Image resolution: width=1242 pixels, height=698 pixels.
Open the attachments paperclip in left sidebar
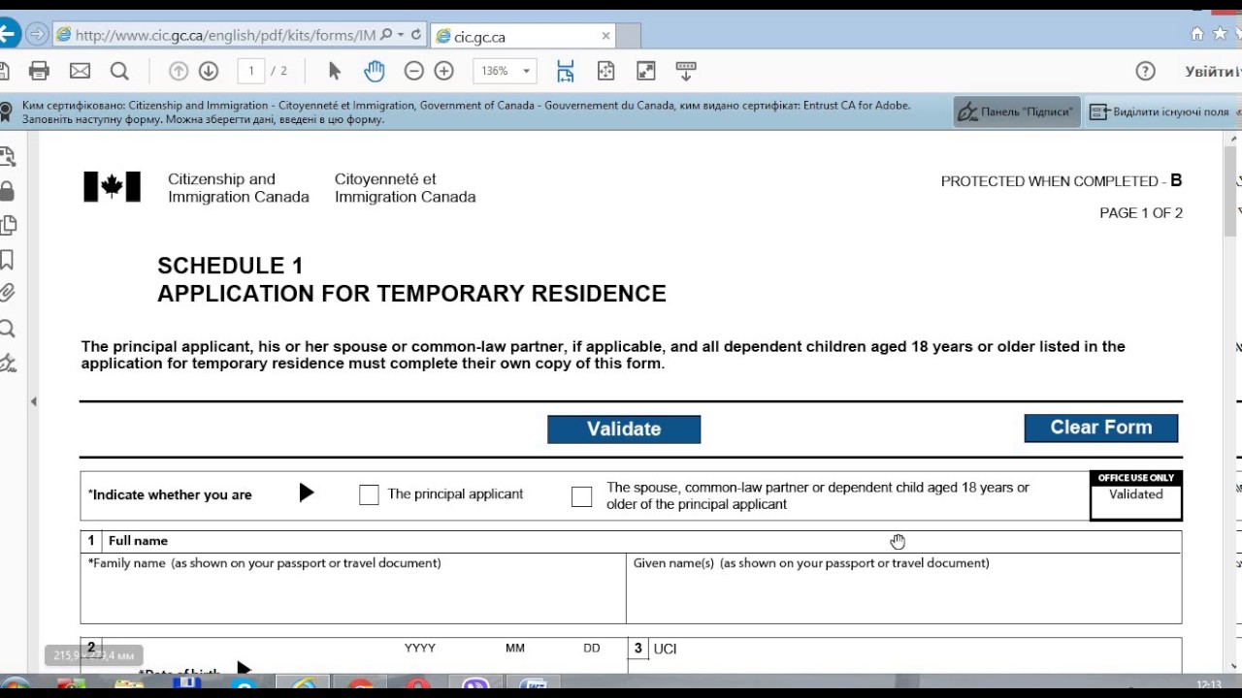[8, 293]
